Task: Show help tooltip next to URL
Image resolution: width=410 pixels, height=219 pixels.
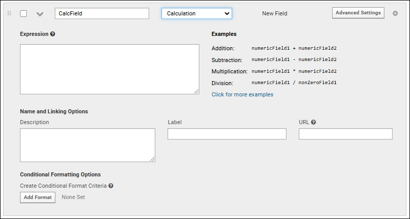Action: [x=313, y=123]
